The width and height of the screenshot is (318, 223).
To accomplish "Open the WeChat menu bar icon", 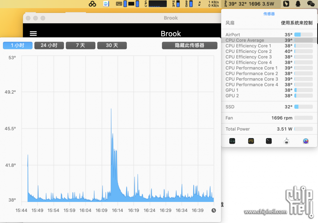I will (x=311, y=4).
